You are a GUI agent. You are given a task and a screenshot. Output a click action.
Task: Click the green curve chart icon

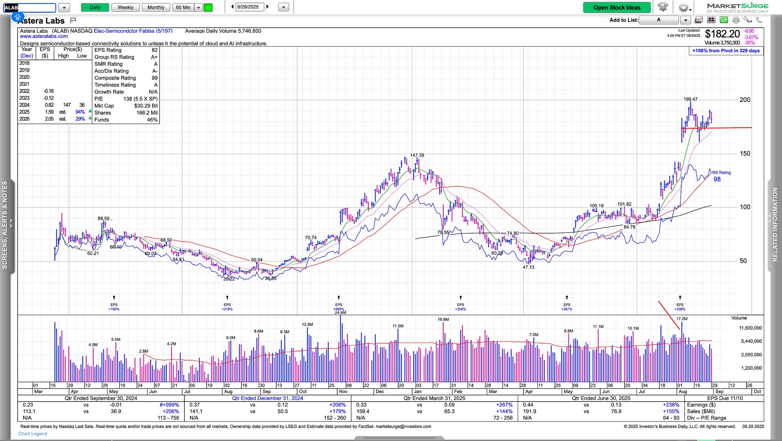724,20
